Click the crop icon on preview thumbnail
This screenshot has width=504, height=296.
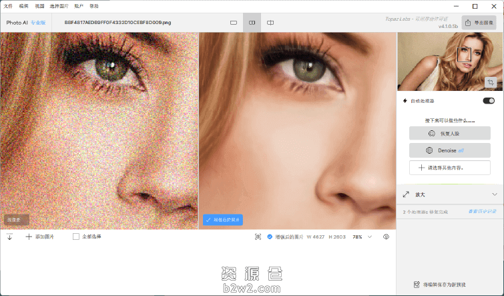(490, 82)
